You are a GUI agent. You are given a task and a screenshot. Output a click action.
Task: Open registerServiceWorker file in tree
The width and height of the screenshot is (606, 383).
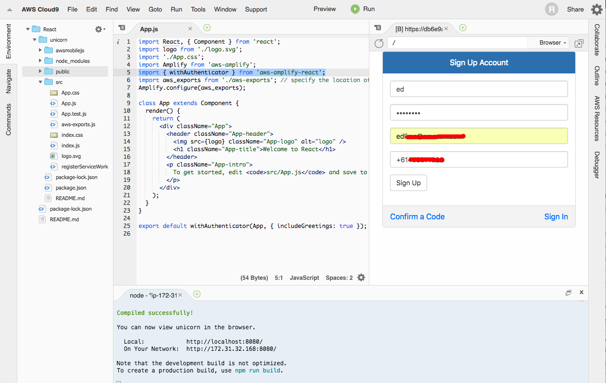[x=79, y=167]
